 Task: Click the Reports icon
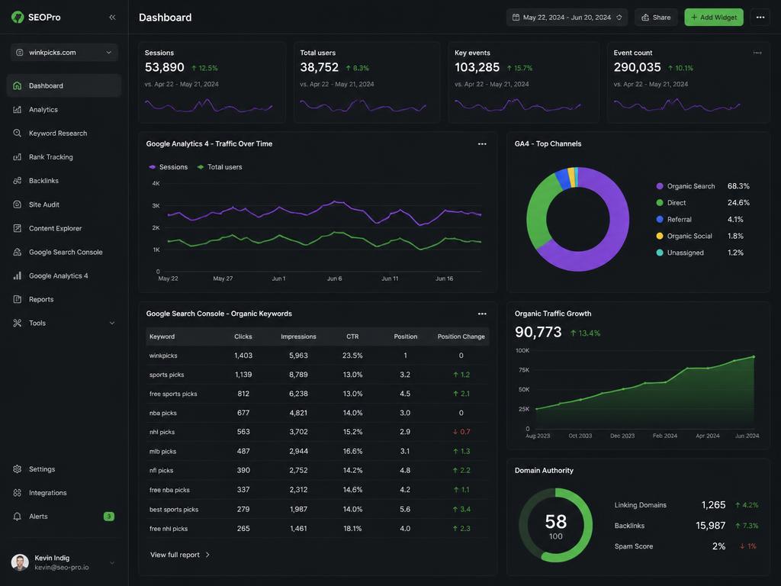18,299
